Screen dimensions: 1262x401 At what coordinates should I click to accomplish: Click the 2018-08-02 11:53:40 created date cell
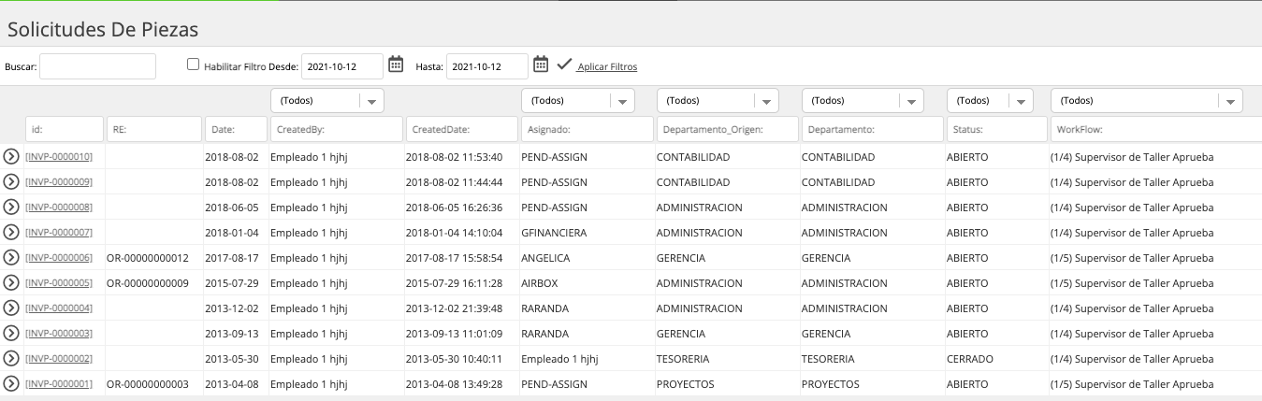tap(454, 157)
